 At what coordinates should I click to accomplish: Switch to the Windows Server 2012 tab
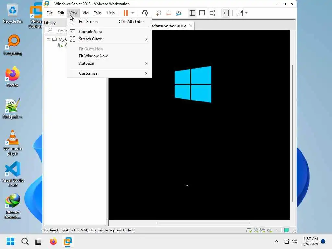tap(169, 26)
